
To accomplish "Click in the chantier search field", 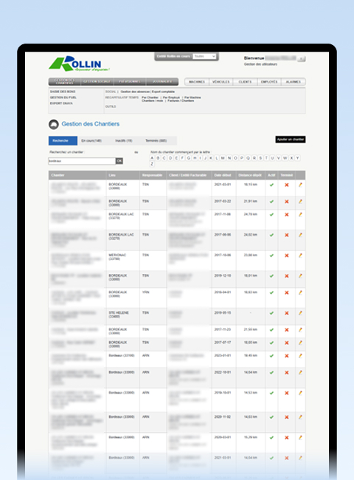I will click(x=82, y=161).
